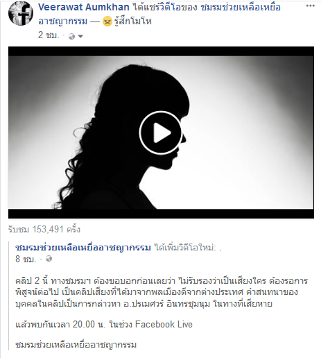Screen dimensions: 321x358
Task: Click the globe privacy icon near 2 ชม.
Action: tap(71, 36)
